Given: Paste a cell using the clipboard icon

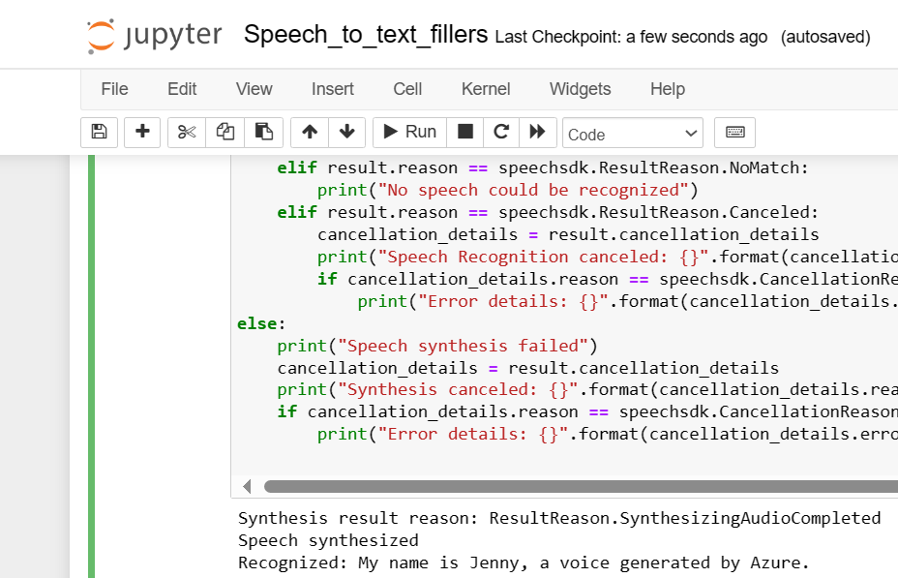Looking at the screenshot, I should pos(263,133).
